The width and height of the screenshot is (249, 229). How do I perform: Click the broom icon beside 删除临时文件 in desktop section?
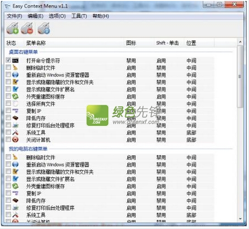pyautogui.click(x=16, y=68)
